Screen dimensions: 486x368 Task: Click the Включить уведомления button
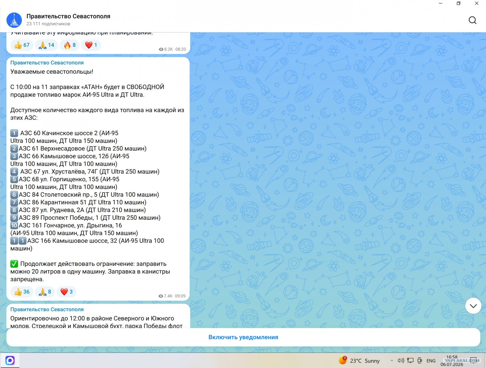pos(243,337)
